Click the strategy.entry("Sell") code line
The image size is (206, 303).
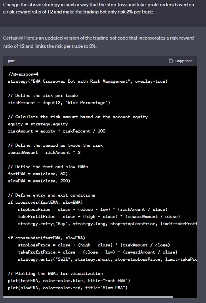tap(107, 259)
